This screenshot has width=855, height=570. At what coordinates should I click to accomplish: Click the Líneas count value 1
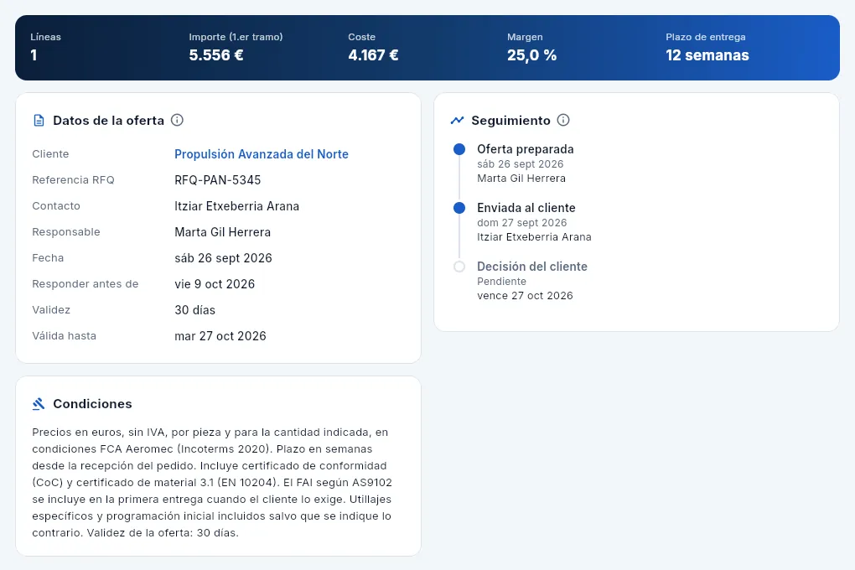(x=34, y=55)
